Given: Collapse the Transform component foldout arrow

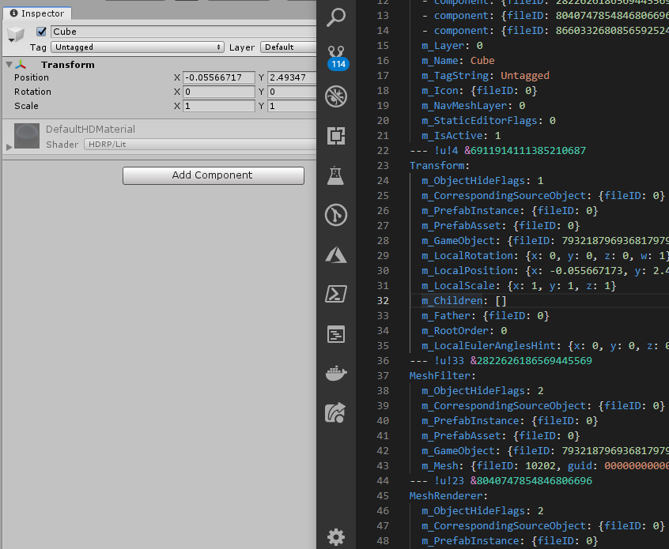Looking at the screenshot, I should click(9, 65).
